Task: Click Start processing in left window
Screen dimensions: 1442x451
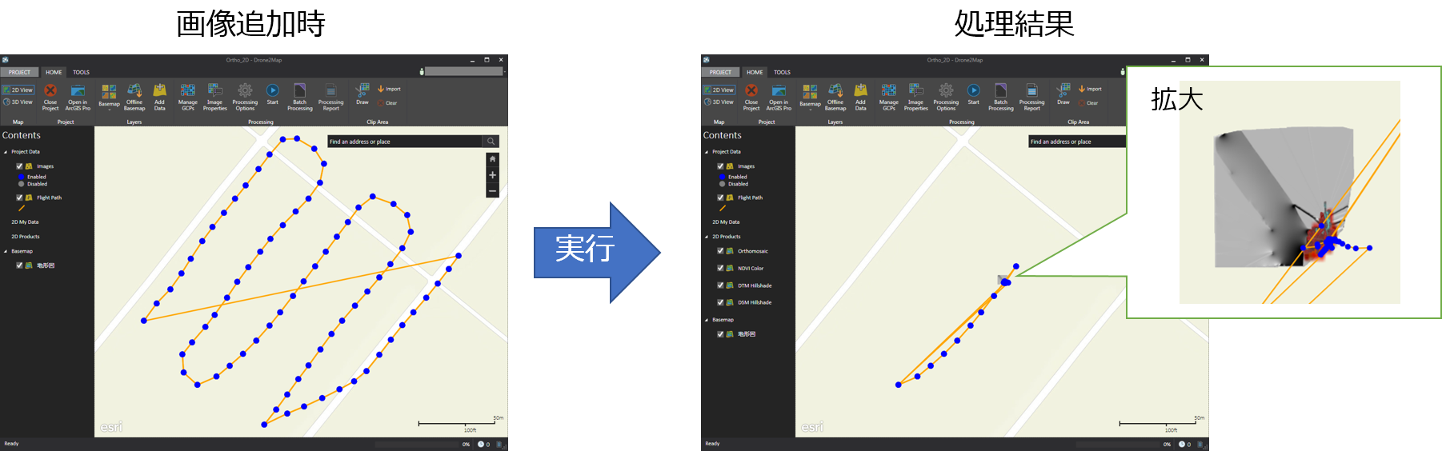Action: point(273,94)
